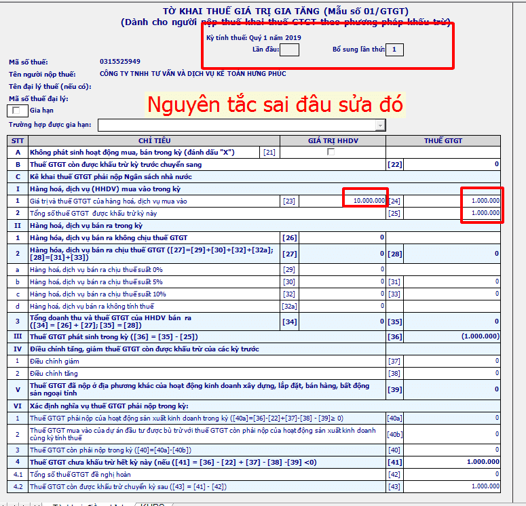The height and width of the screenshot is (506, 526).
Task: Tick the [21] no-activity checkbox
Action: point(331,152)
